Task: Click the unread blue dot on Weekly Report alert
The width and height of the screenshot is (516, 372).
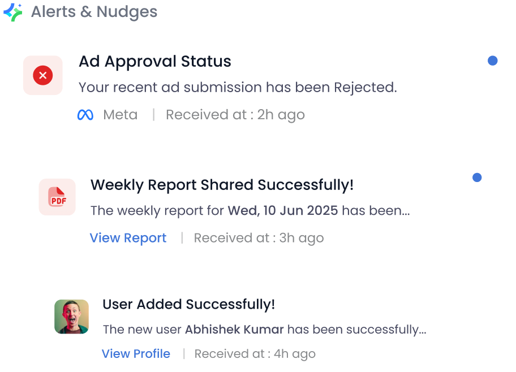Action: (477, 178)
